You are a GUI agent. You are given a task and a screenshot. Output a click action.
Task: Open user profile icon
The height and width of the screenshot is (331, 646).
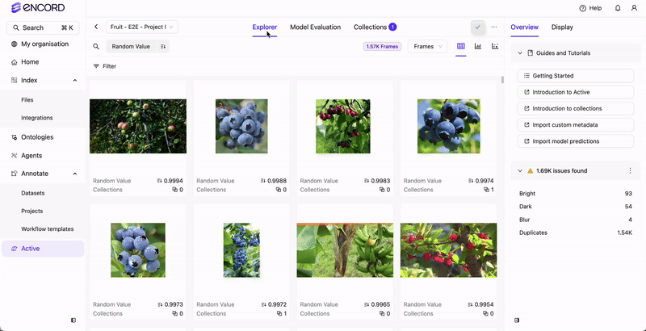pos(634,8)
